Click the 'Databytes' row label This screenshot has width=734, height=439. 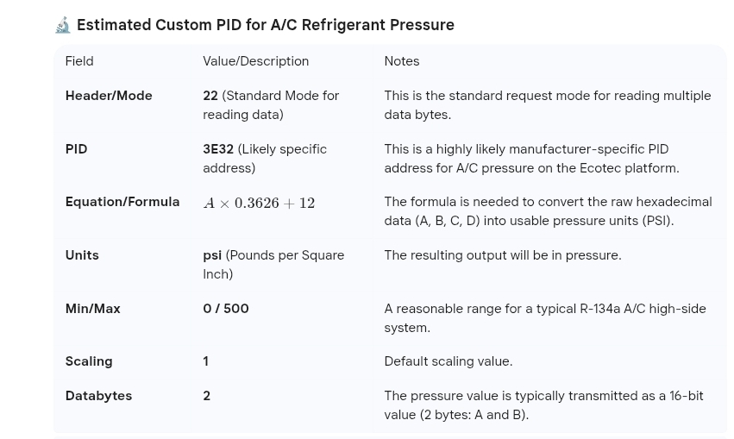pyautogui.click(x=99, y=396)
